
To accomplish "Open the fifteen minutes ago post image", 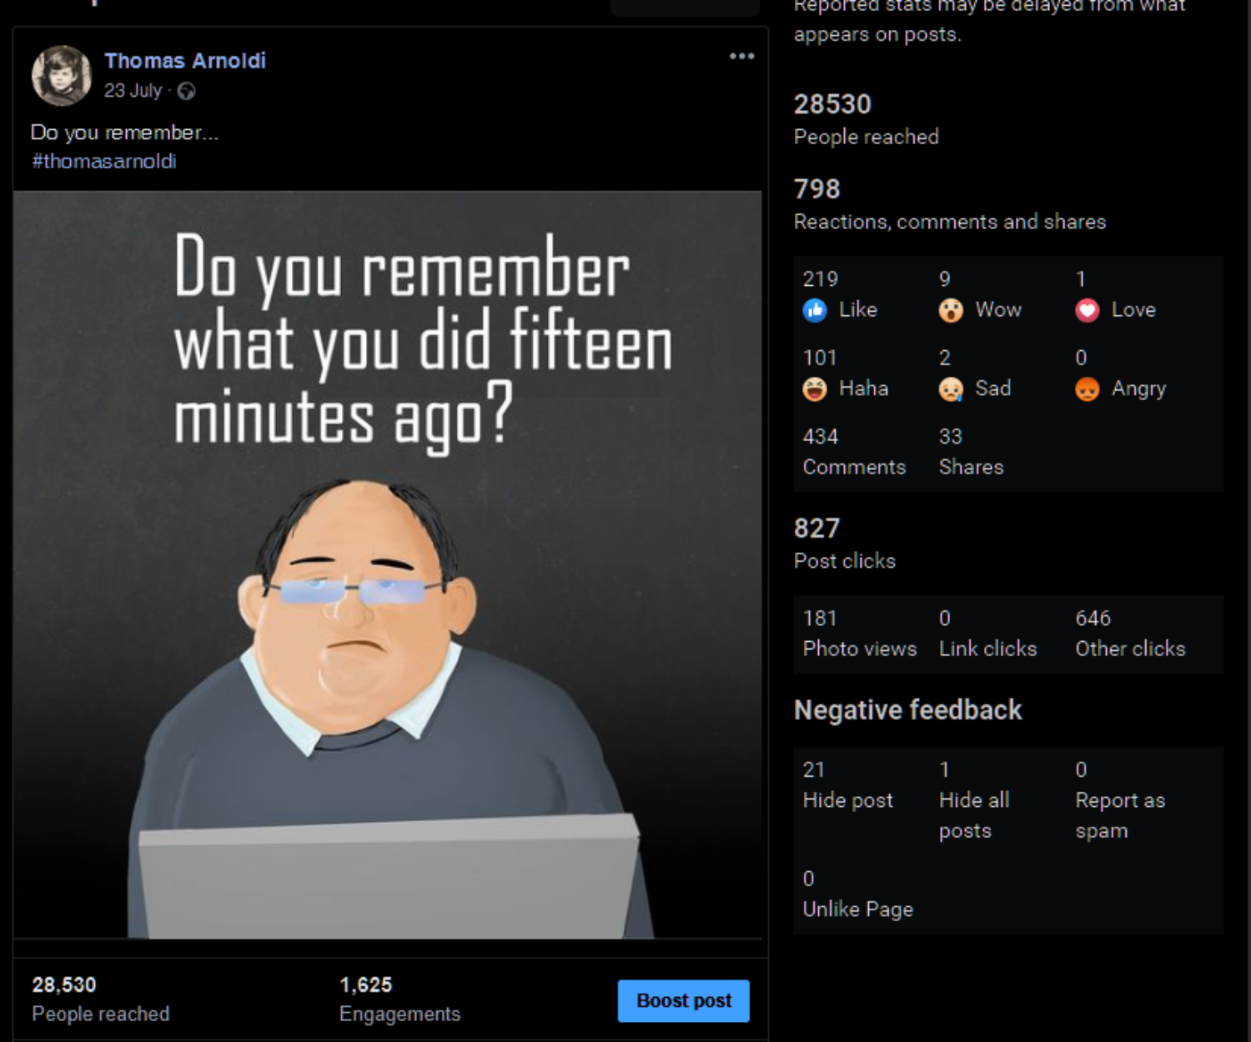I will (388, 565).
